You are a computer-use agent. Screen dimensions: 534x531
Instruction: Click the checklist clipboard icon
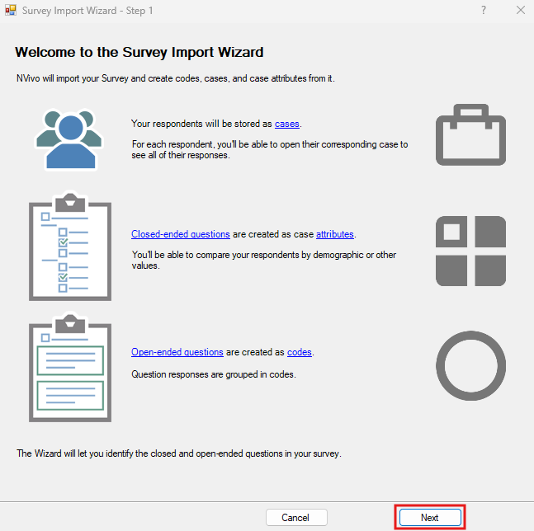70,246
